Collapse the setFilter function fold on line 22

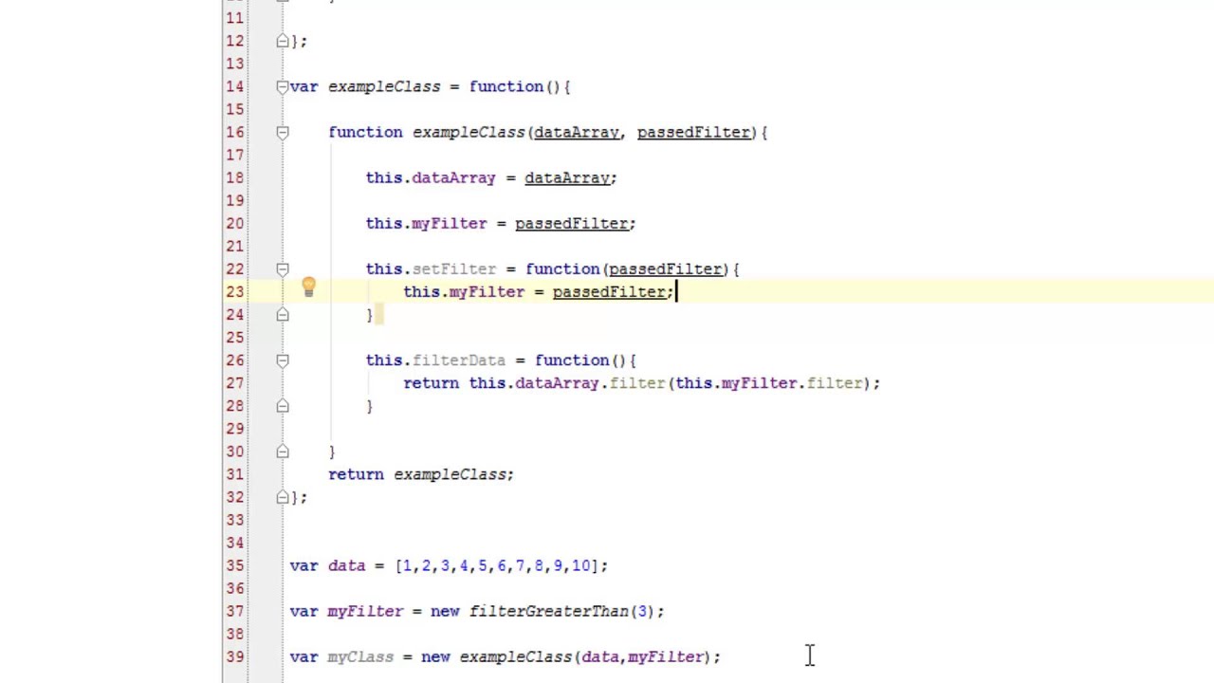click(x=283, y=268)
